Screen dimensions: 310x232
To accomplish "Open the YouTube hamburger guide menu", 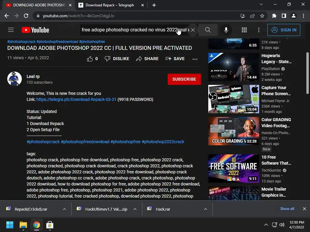I will 11,30.
